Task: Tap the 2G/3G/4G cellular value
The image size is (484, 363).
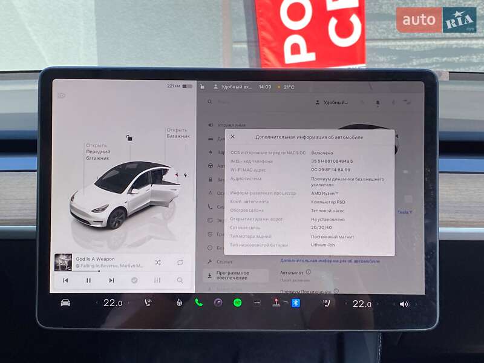Action: point(321,227)
